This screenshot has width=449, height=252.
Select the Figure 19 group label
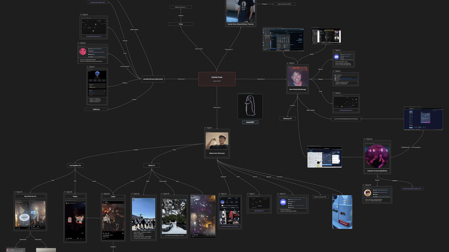[166, 194]
